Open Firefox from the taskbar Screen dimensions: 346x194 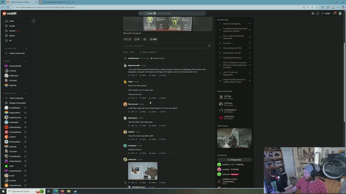click(x=62, y=191)
